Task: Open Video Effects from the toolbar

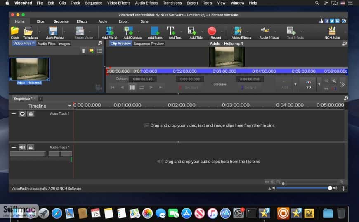Action: tap(241, 32)
